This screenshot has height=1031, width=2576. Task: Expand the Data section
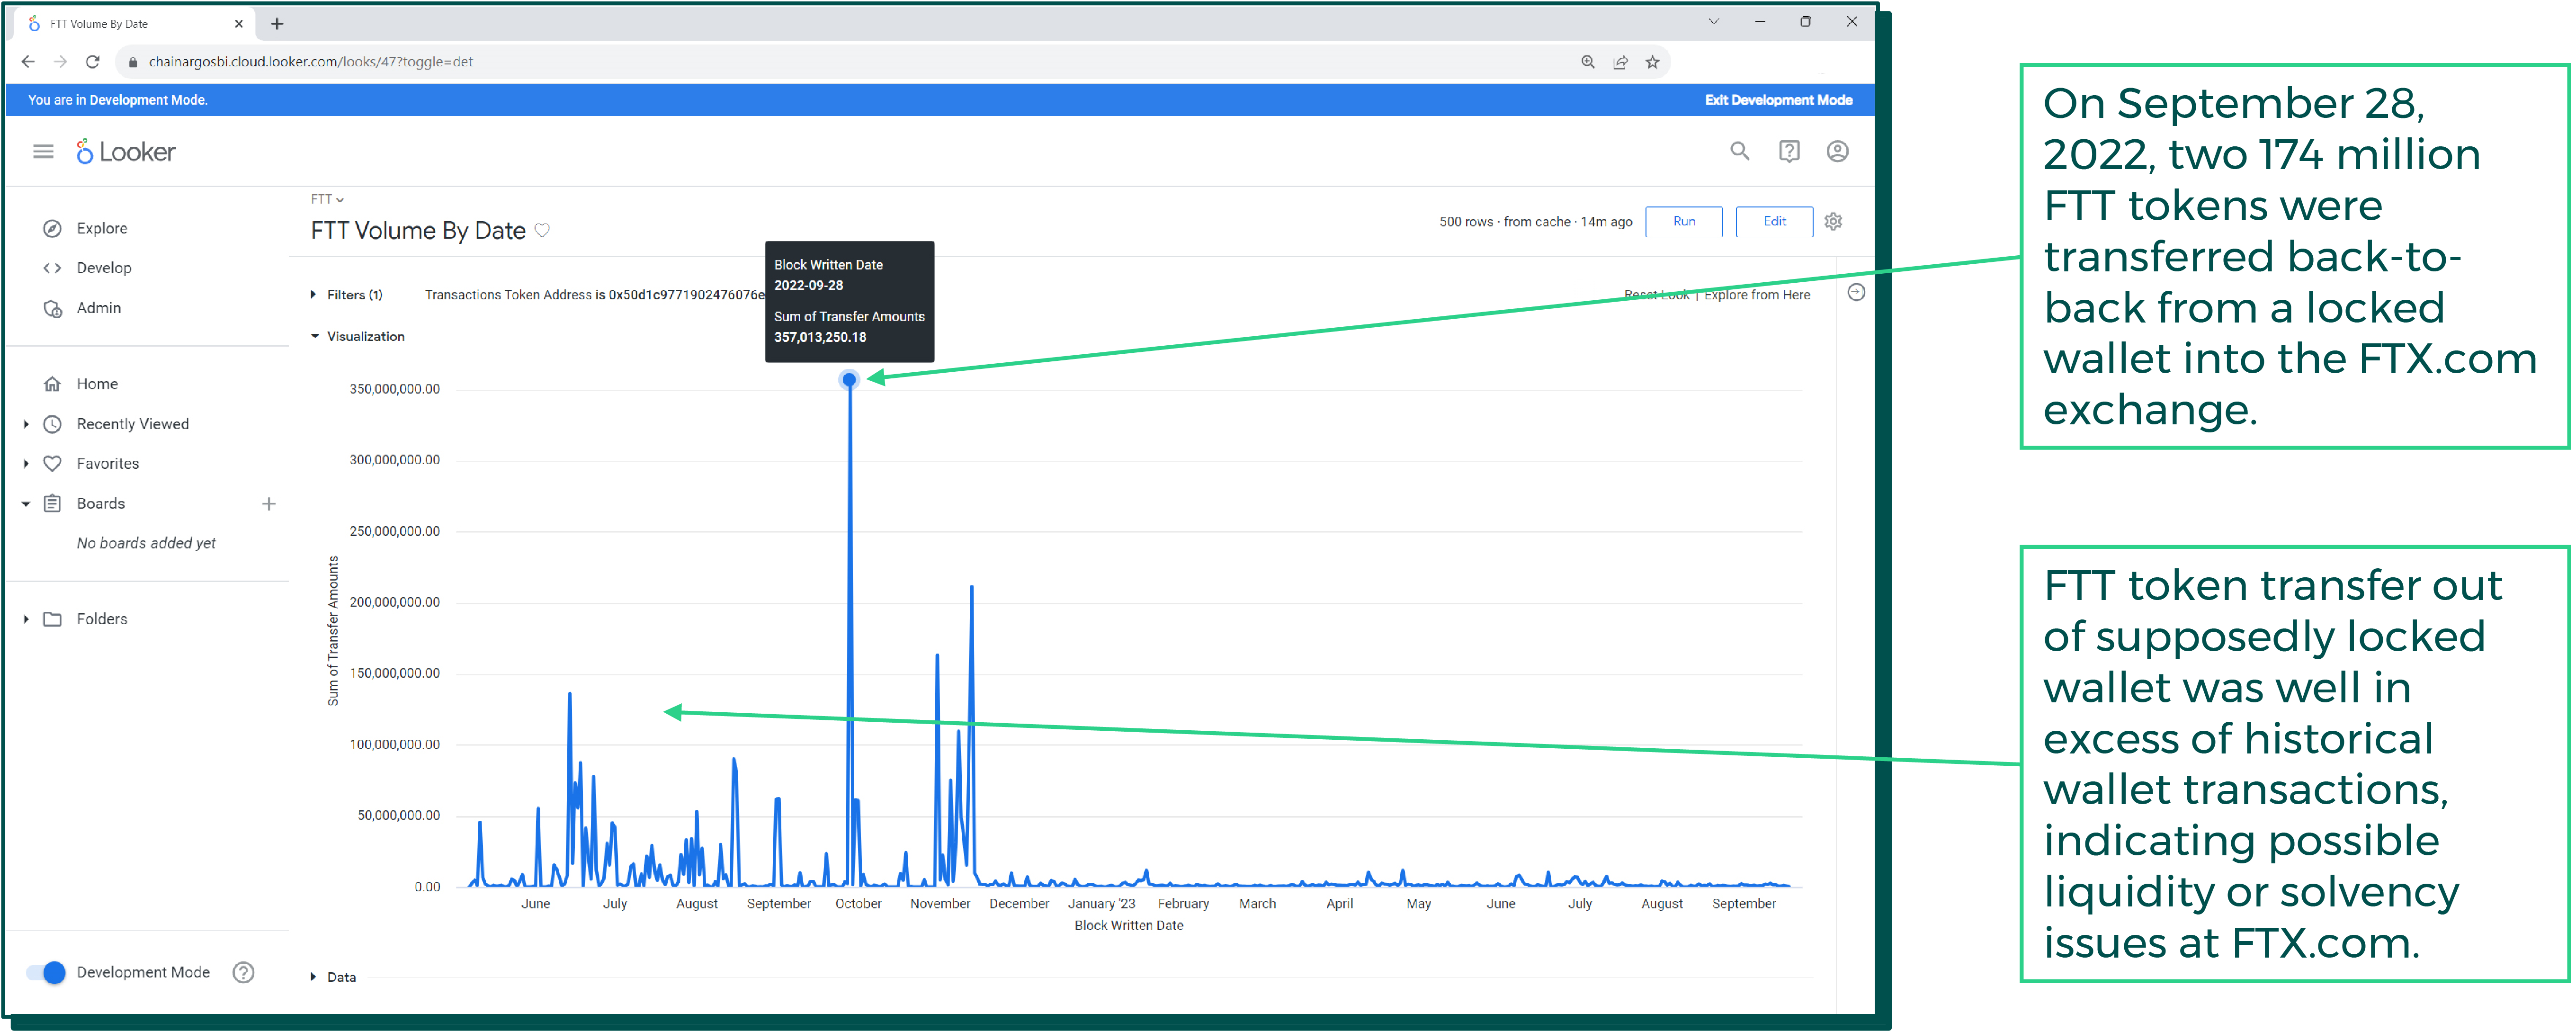click(313, 977)
